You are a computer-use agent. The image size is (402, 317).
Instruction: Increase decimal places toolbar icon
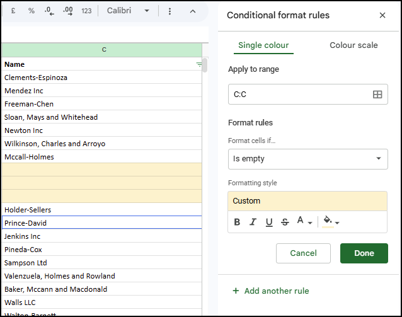68,11
